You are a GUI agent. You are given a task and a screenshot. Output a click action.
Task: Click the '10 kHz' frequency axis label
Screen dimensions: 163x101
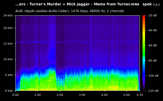(x=8, y=59)
